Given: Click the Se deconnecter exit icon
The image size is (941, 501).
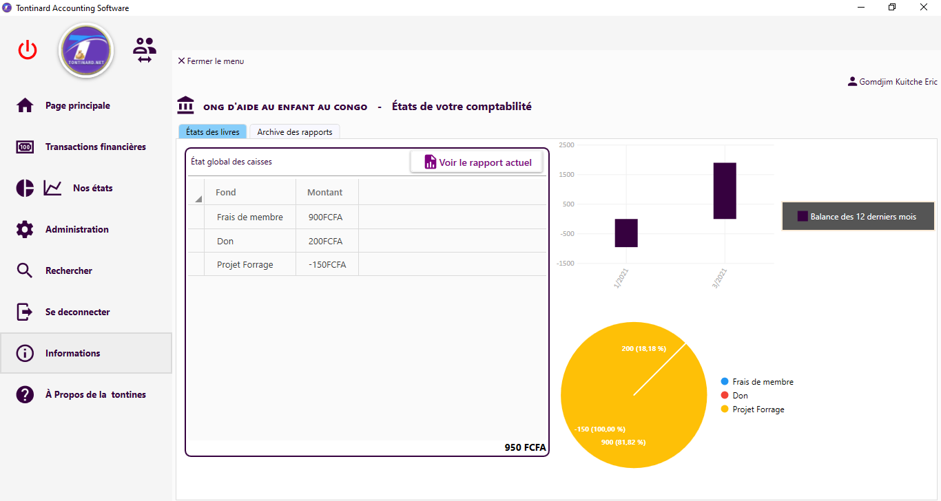Looking at the screenshot, I should click(x=25, y=312).
